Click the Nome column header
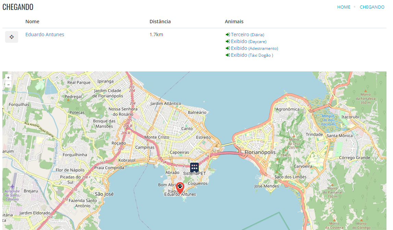This screenshot has height=230, width=393. [x=32, y=22]
